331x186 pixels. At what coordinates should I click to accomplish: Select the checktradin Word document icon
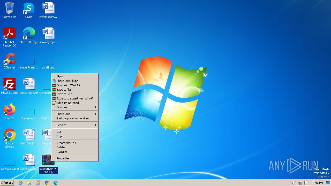pyautogui.click(x=29, y=137)
